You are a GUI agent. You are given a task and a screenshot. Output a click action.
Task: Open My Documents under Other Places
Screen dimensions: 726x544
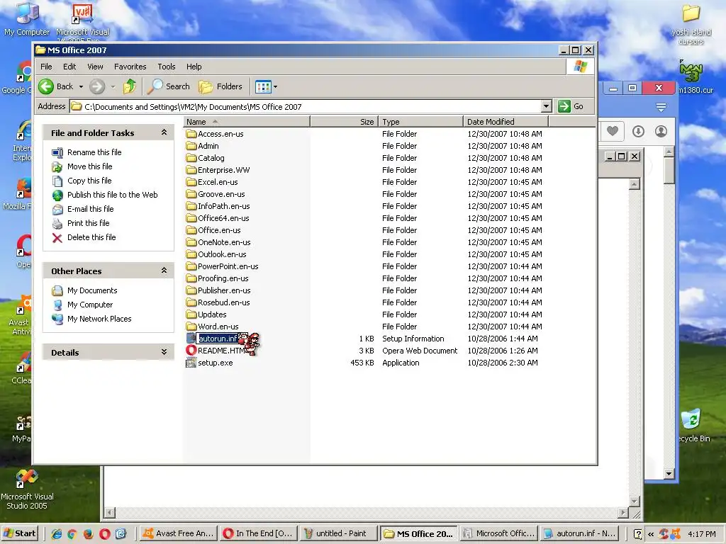pyautogui.click(x=92, y=290)
